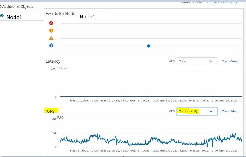246x157 pixels.
Task: Click Zoom View for the IOPS chart
Action: 230,112
